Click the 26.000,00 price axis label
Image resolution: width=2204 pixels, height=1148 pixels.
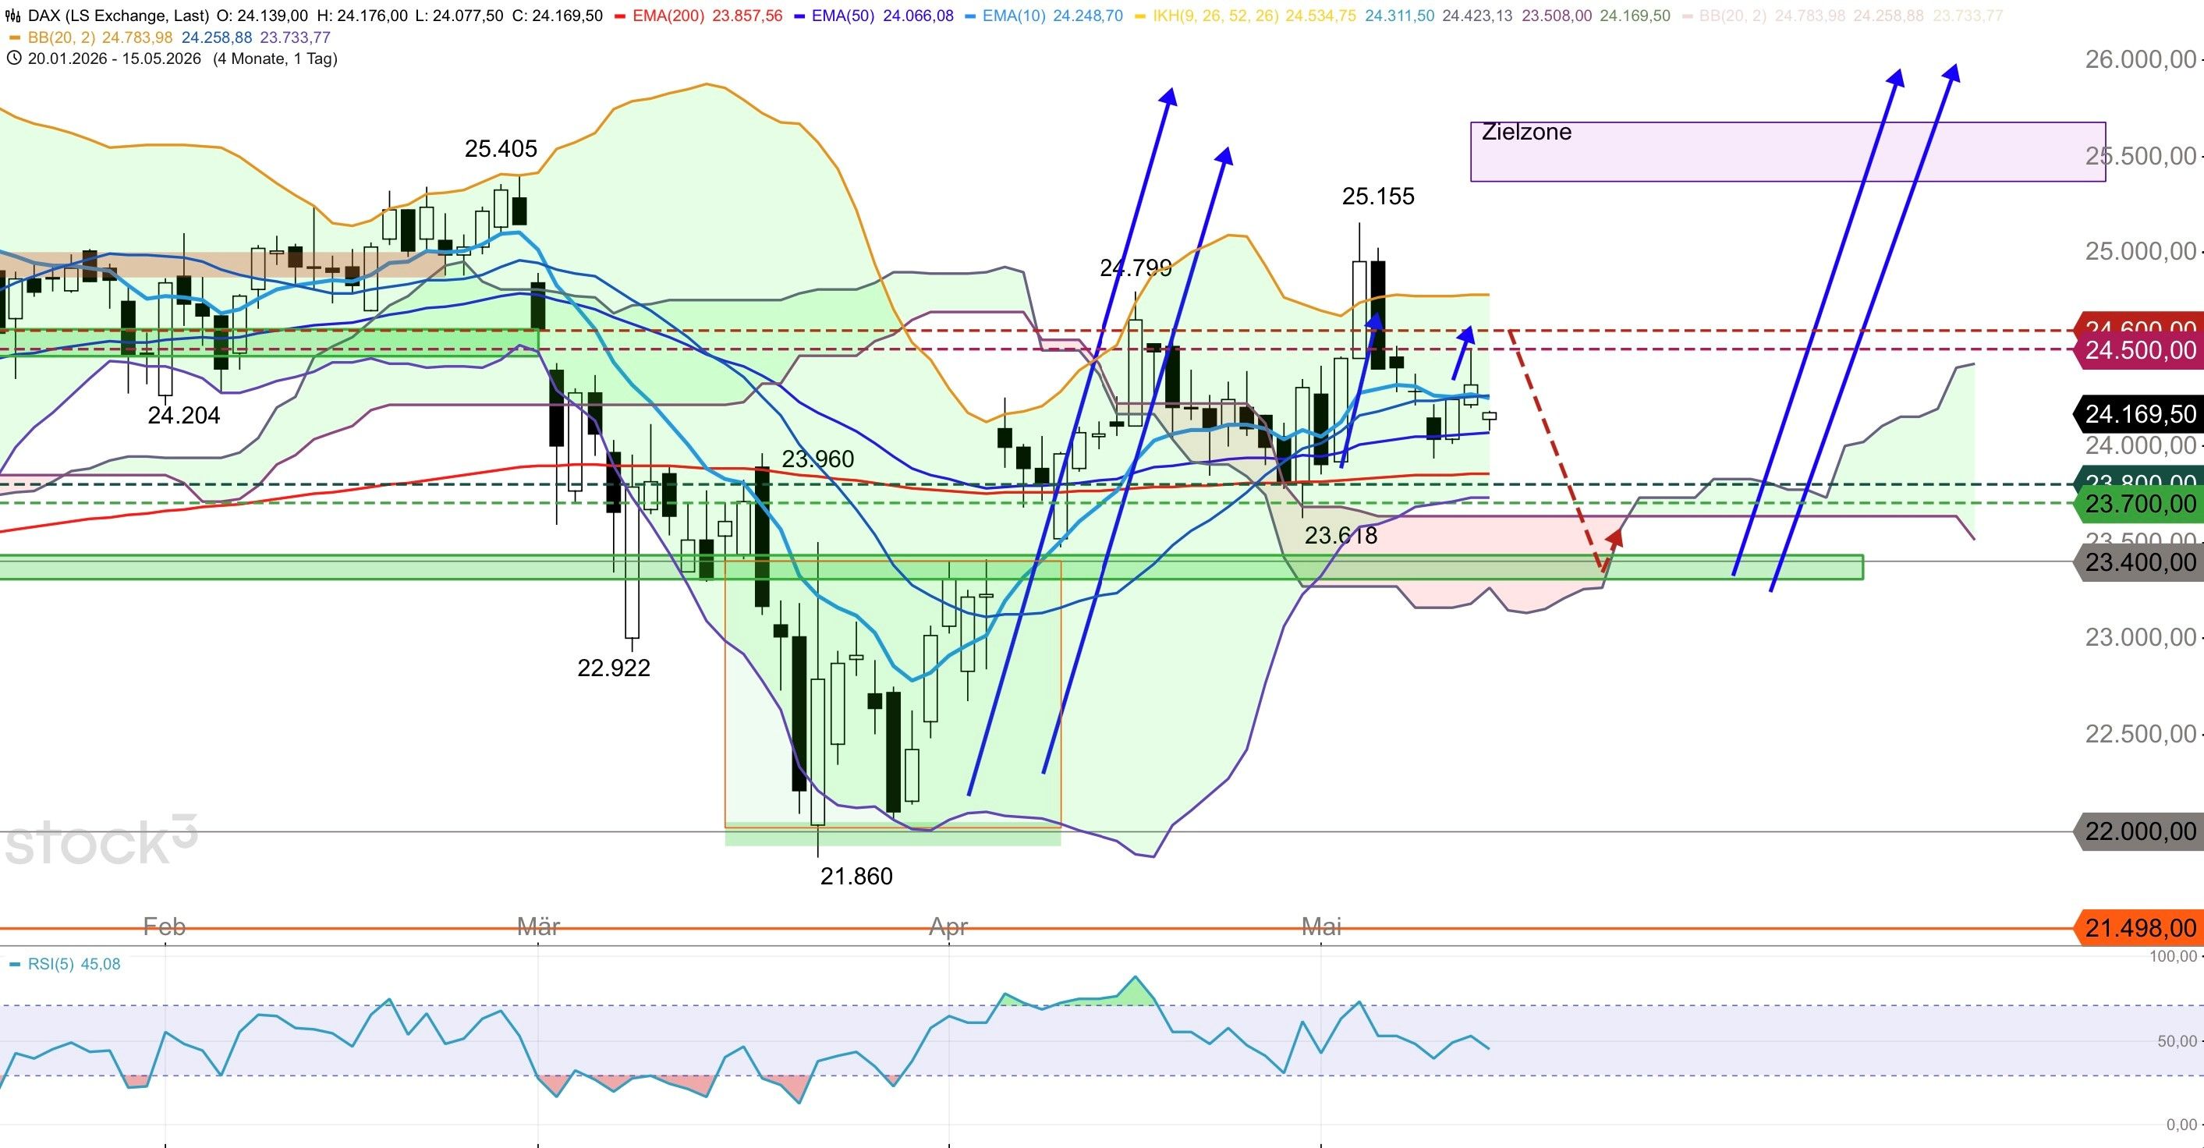tap(2141, 59)
